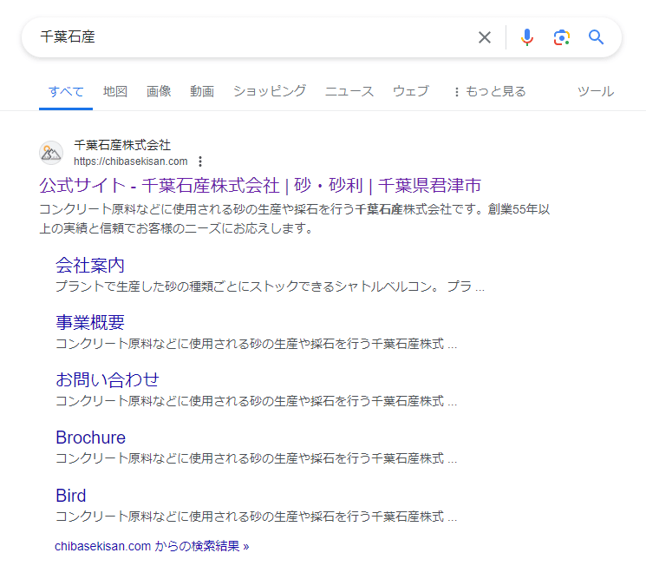Click chibasekisan.com からの検索結果 link
Image resolution: width=646 pixels, height=566 pixels.
pyautogui.click(x=152, y=546)
